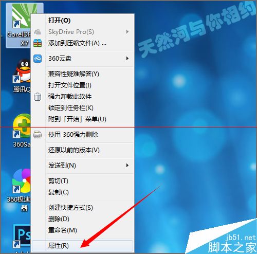The image size is (257, 254).
Task: Choose 强力卸载此软件
Action: click(82, 97)
